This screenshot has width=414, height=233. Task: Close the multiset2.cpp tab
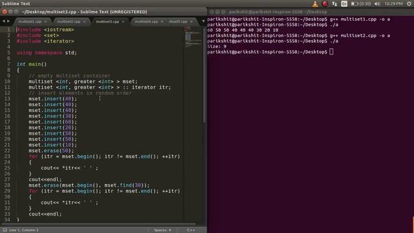pos(84,21)
